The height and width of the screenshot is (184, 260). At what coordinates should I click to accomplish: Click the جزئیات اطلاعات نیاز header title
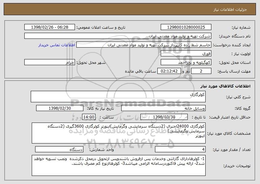click(x=230, y=9)
